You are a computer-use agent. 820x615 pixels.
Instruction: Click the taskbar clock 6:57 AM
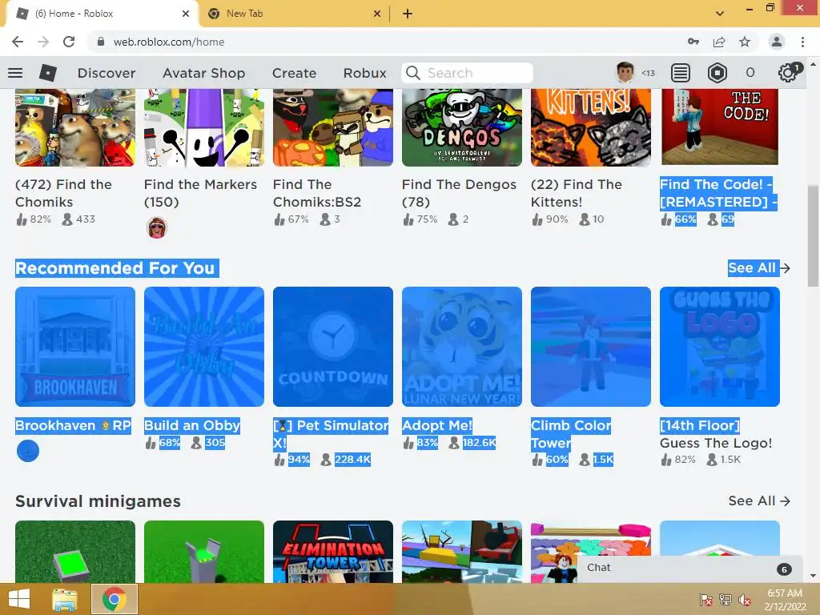(785, 593)
